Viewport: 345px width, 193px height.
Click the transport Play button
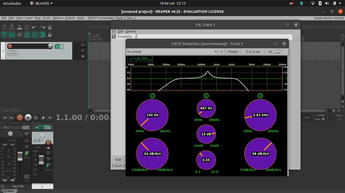28,118
